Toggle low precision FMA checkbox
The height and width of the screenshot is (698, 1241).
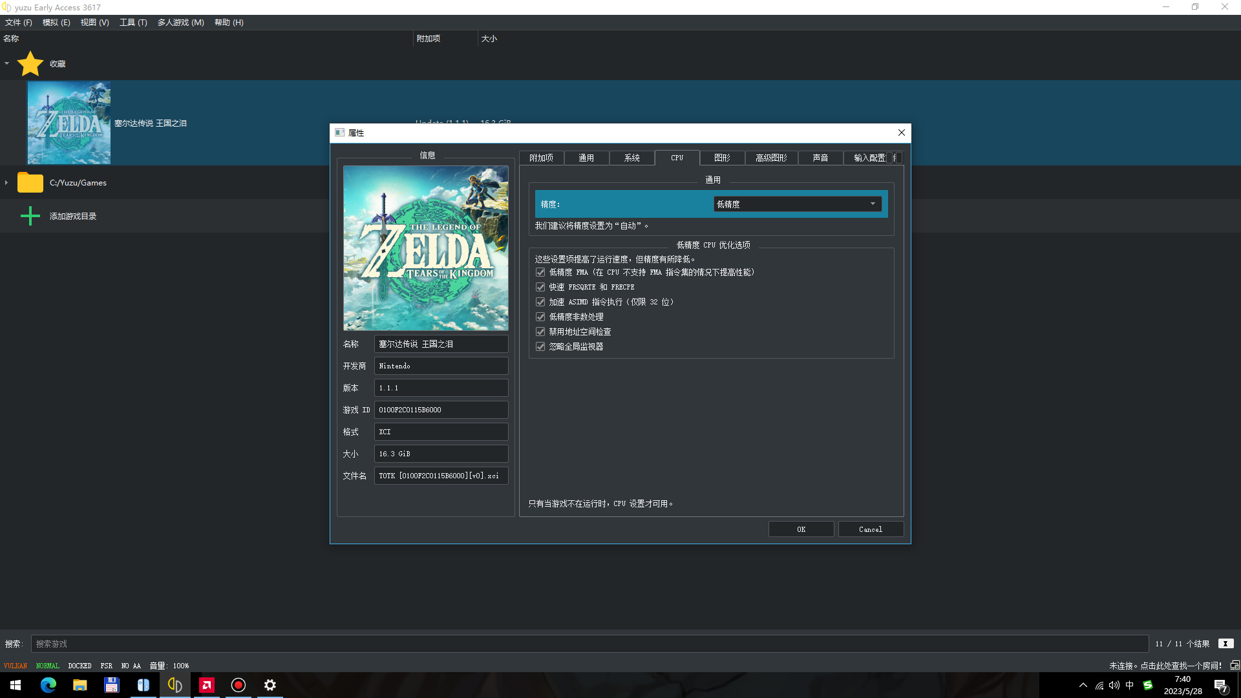(540, 273)
